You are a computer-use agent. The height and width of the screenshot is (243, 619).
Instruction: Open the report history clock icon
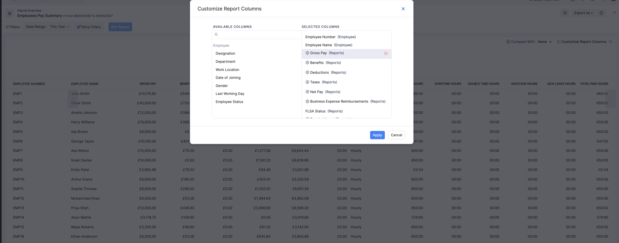(601, 13)
